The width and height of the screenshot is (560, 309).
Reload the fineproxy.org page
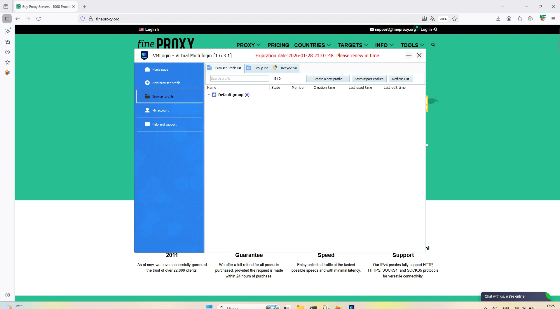tap(39, 19)
